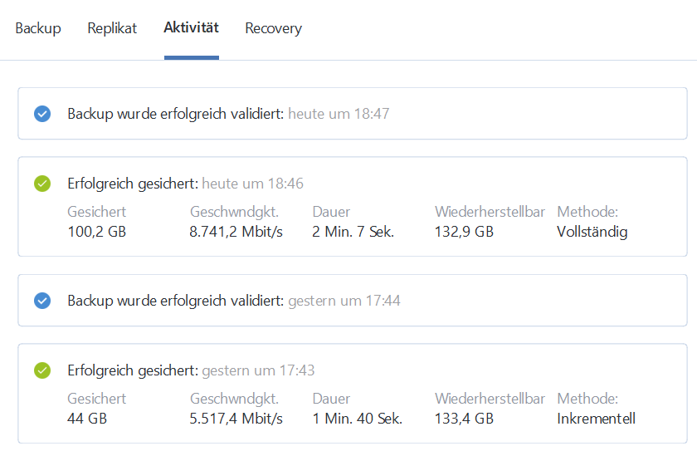Go to the Recovery tab
The image size is (697, 451).
pyautogui.click(x=273, y=28)
